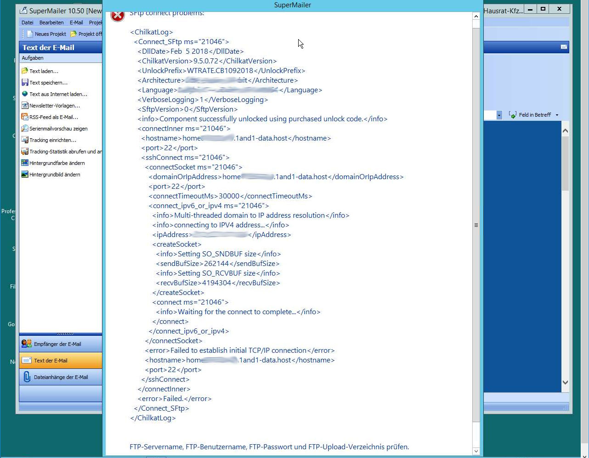Screen dimensions: 589x458
Task: Click the RSS-Feed als E-Mail icon
Action: (x=25, y=117)
